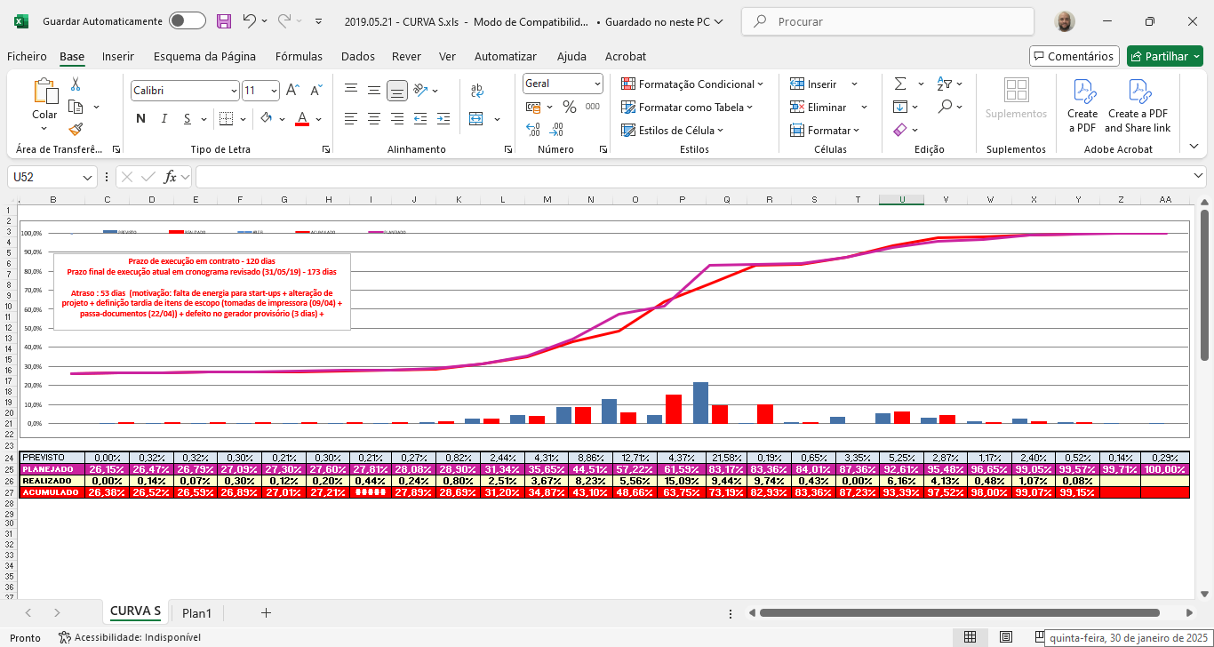This screenshot has width=1214, height=647.
Task: Click the red font color swatch
Action: (x=301, y=118)
